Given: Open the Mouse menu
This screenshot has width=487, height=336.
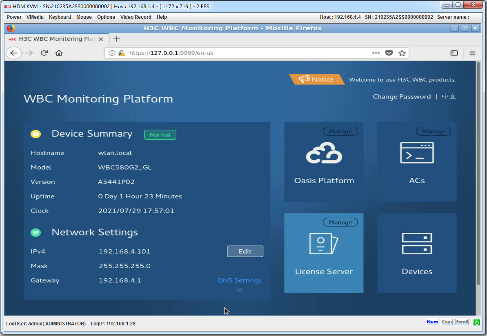Looking at the screenshot, I should point(84,17).
